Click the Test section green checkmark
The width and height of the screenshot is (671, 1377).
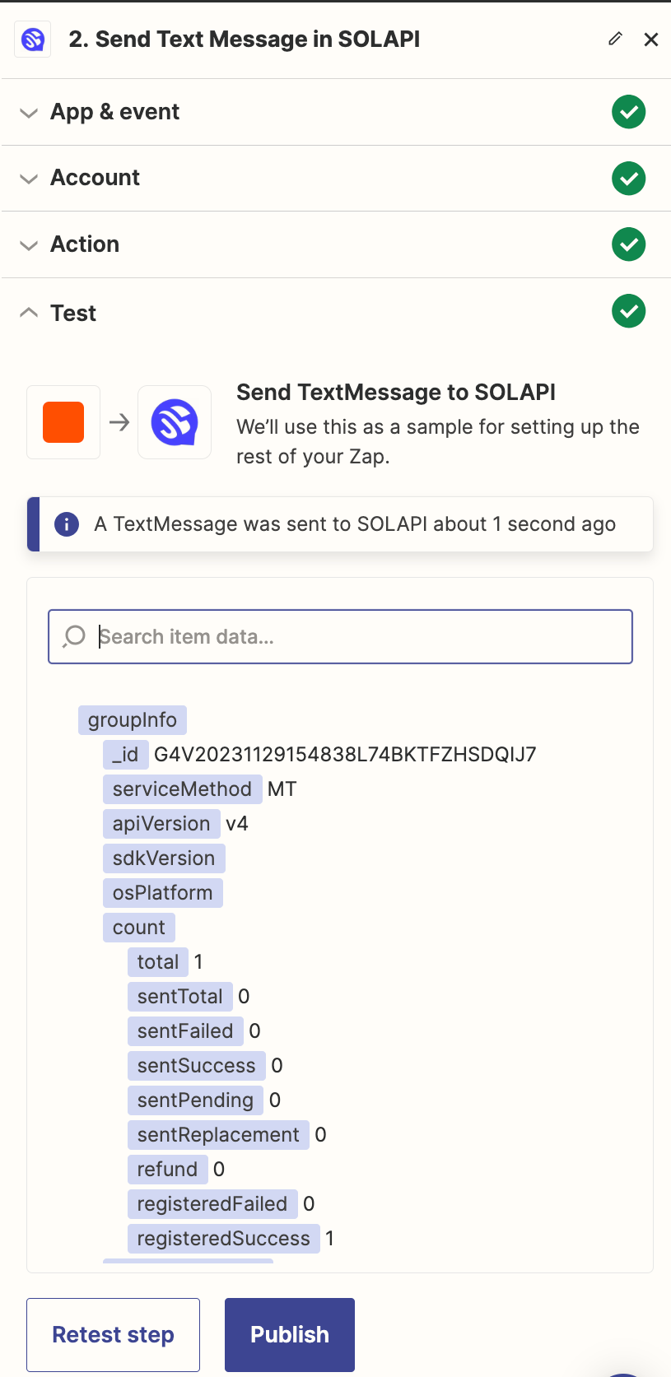[x=629, y=311]
